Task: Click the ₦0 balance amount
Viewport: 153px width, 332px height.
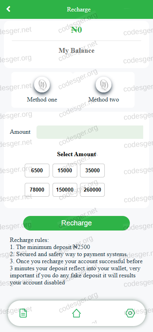Action: coord(76,30)
